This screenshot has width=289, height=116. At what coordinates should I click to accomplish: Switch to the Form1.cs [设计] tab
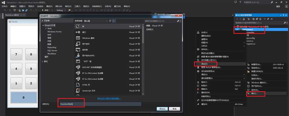[12, 15]
